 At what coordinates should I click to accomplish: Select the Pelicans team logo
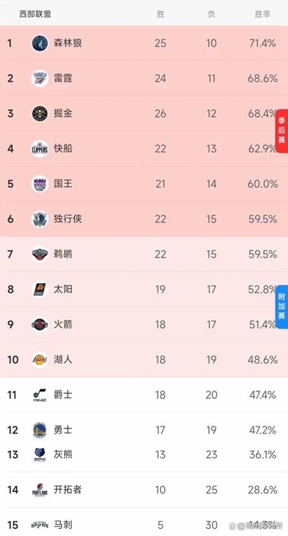pyautogui.click(x=40, y=254)
